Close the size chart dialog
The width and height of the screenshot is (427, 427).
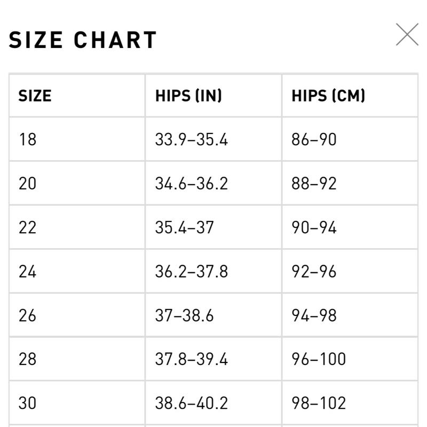pos(407,35)
